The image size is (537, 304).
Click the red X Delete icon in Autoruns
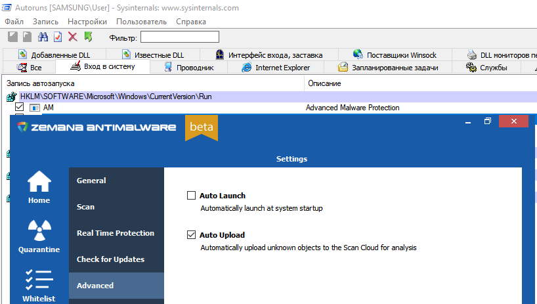click(73, 37)
